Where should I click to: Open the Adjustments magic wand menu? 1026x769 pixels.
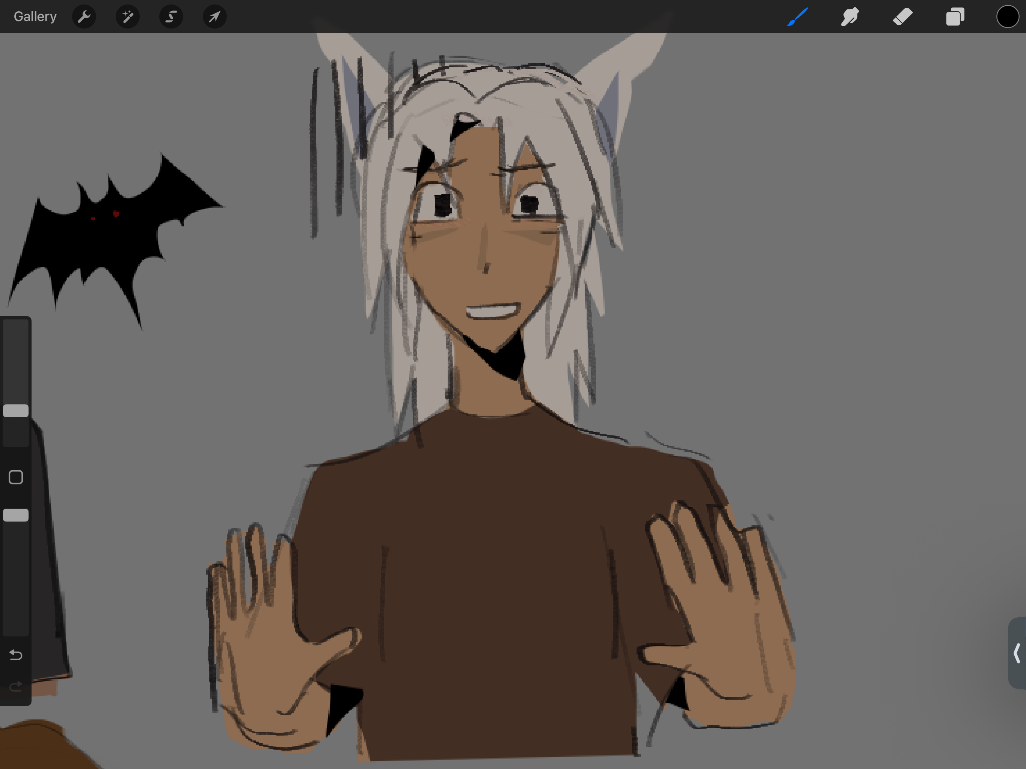click(x=128, y=17)
